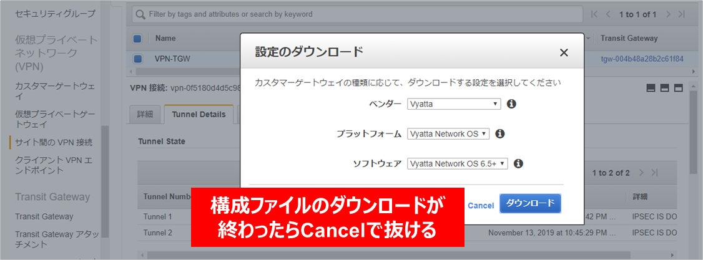Click the horizontal scrollbar under tunnel table

(406, 255)
